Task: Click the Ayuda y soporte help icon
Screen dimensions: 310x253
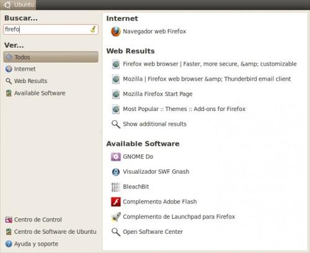Action: (x=9, y=244)
